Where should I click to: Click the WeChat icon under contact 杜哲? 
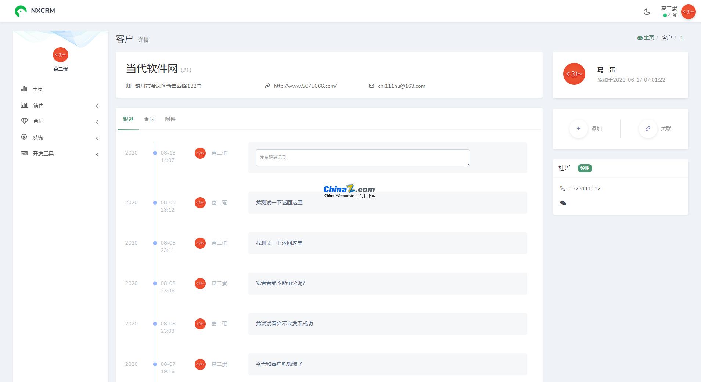[563, 203]
